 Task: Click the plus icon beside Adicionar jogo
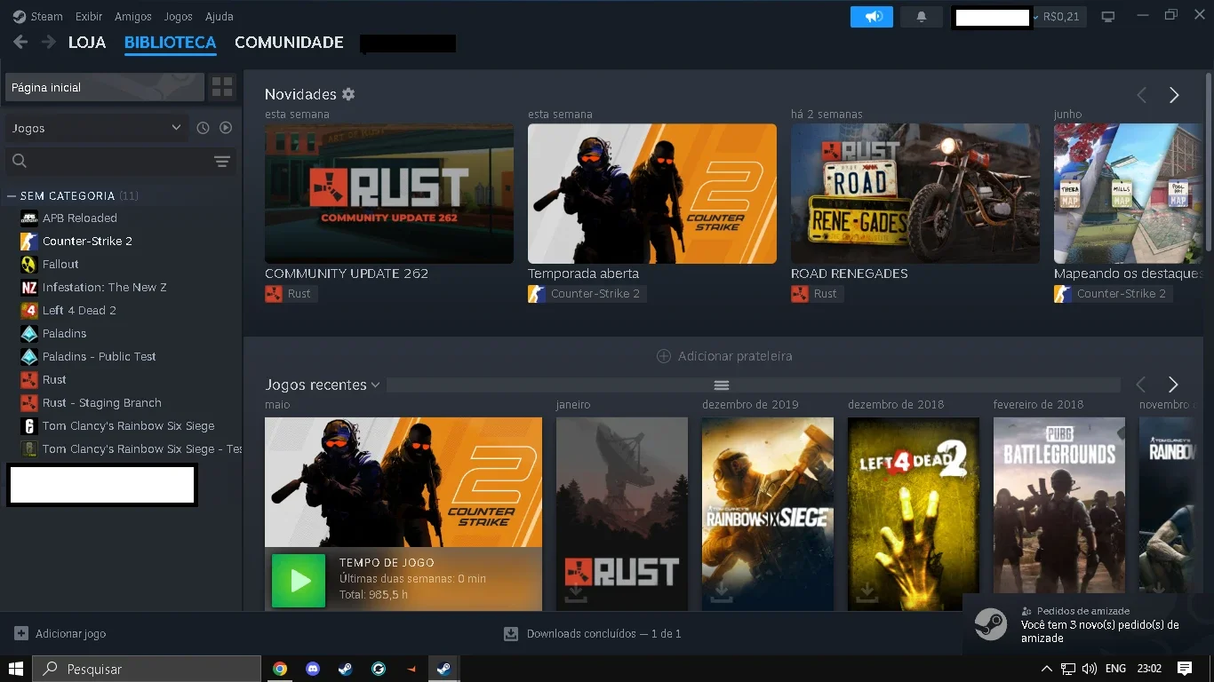pos(21,633)
